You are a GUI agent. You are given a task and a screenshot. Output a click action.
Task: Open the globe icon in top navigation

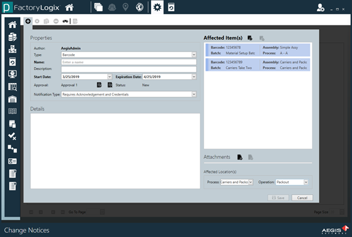click(139, 7)
